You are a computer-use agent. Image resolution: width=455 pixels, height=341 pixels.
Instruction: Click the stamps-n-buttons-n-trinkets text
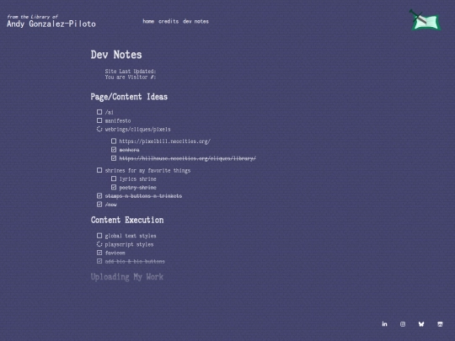click(143, 196)
